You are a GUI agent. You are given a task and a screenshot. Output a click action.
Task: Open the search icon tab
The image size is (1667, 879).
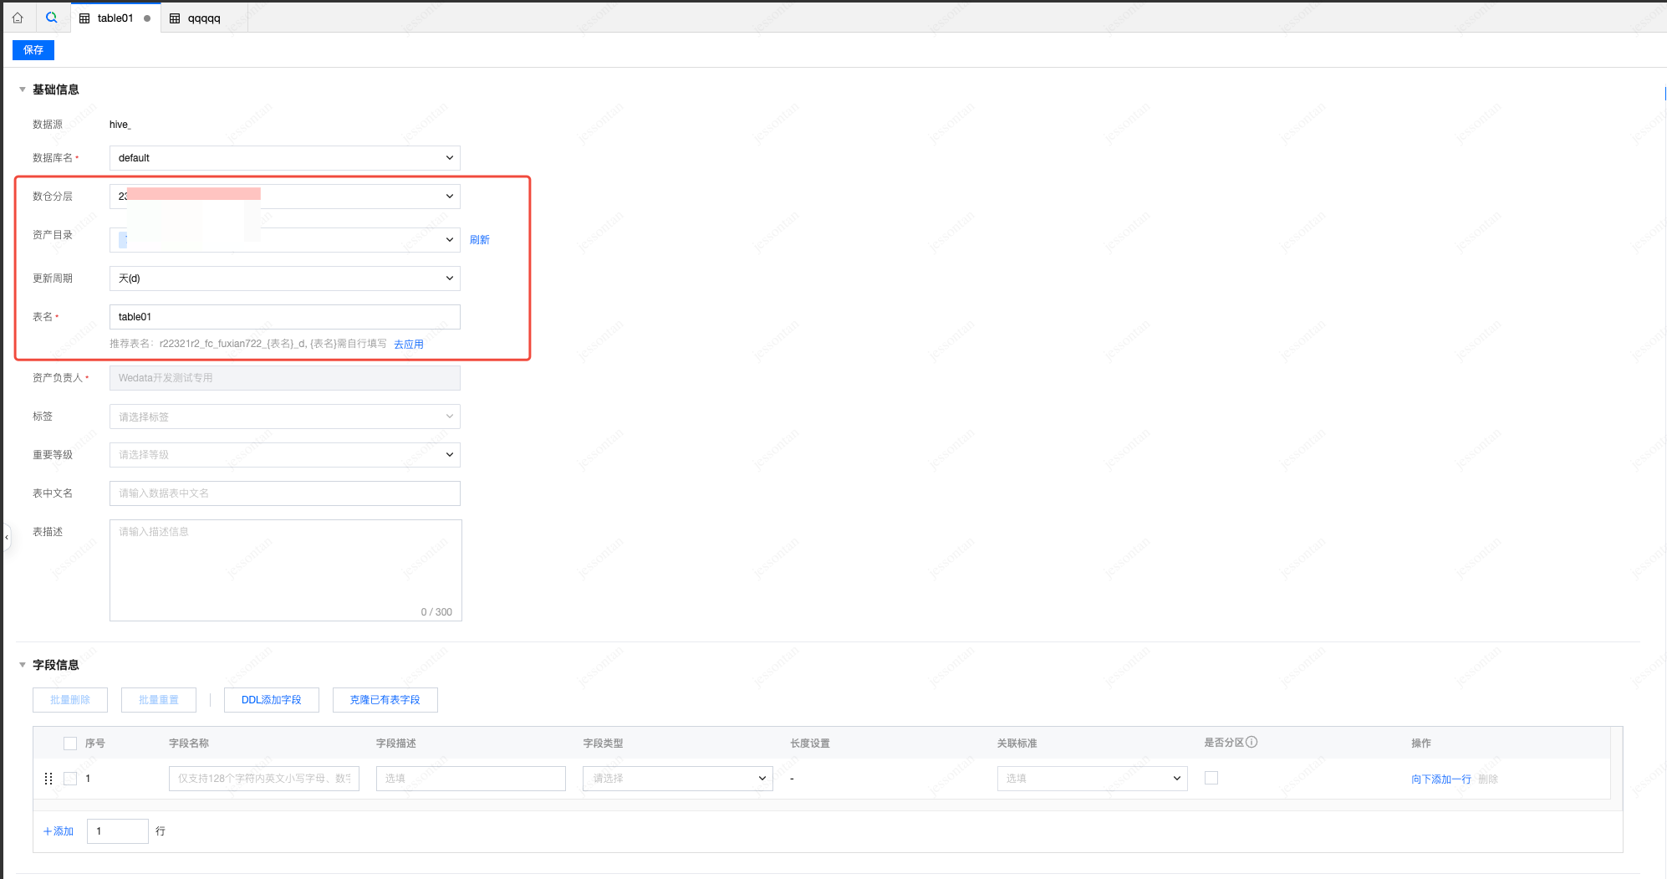52,18
